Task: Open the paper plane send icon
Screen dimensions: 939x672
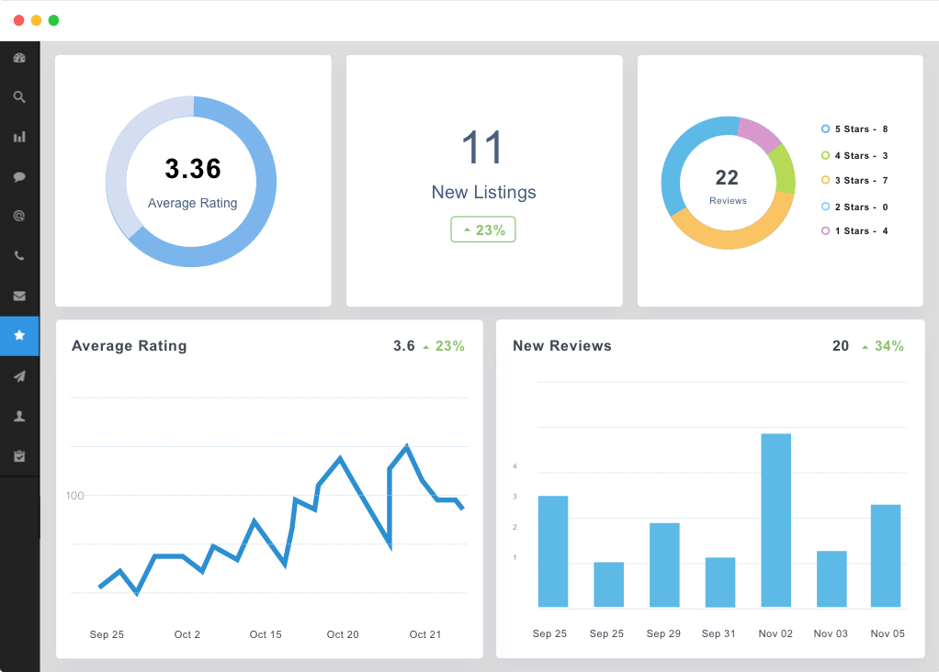Action: coord(19,375)
